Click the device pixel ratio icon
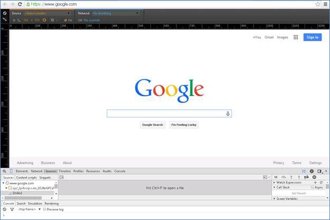 (x=52, y=20)
